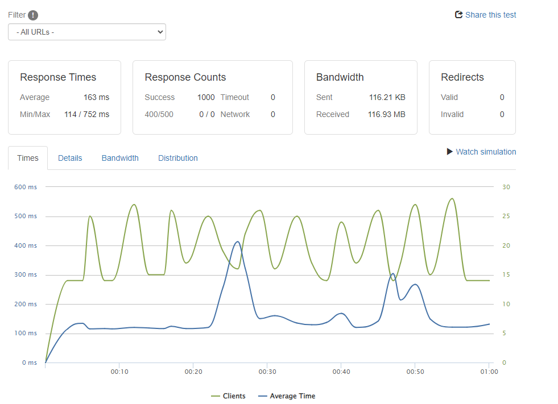The image size is (558, 404).
Task: Click the Filter info exclamation icon
Action: click(33, 15)
